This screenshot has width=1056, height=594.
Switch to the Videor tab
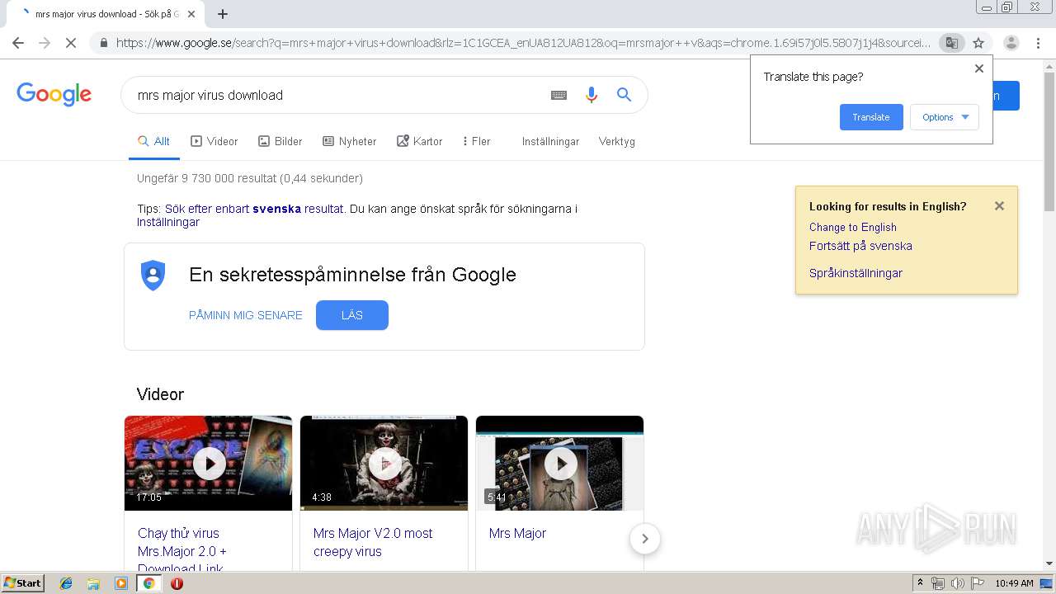214,141
